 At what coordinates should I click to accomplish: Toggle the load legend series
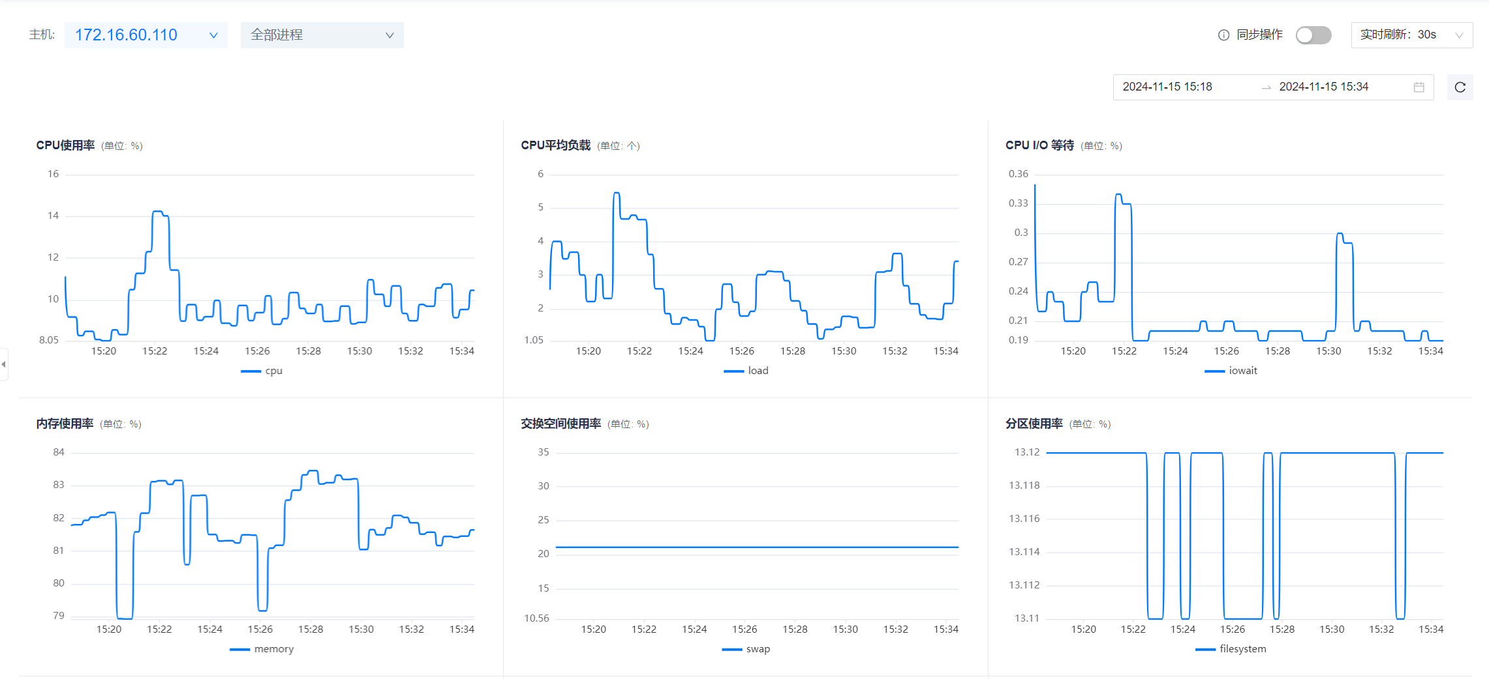point(746,371)
